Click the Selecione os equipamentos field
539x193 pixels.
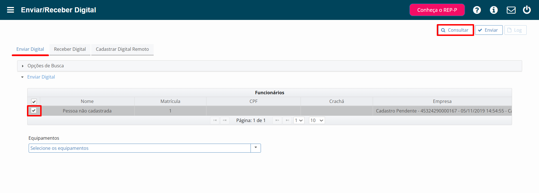coord(140,148)
